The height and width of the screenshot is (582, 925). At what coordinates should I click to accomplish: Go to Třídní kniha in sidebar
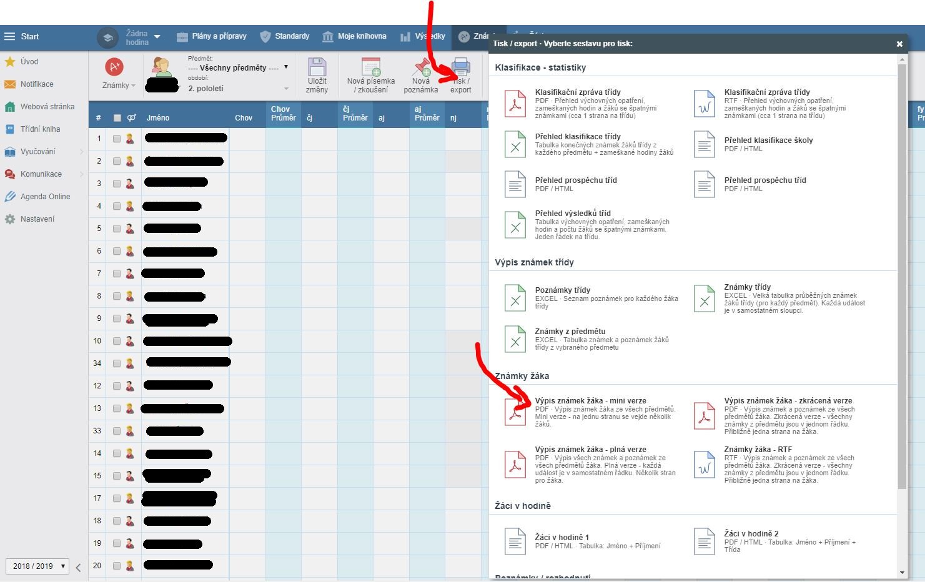pos(40,129)
